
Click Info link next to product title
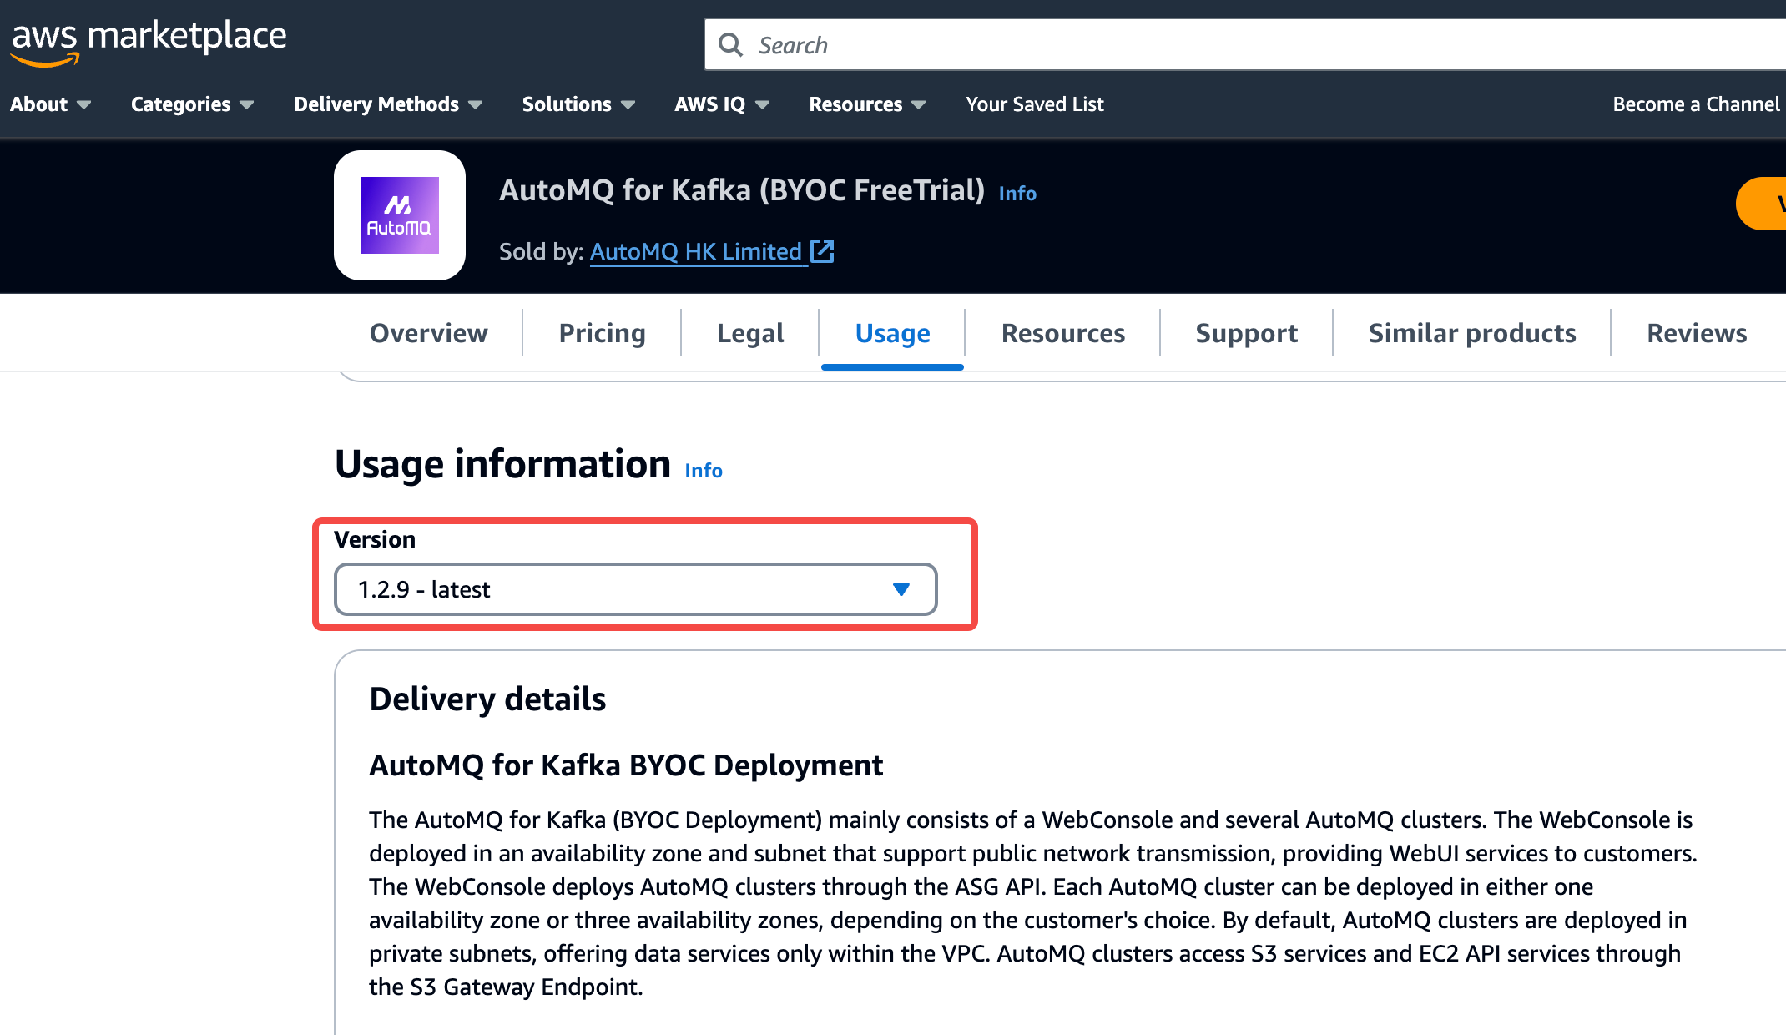(1017, 194)
